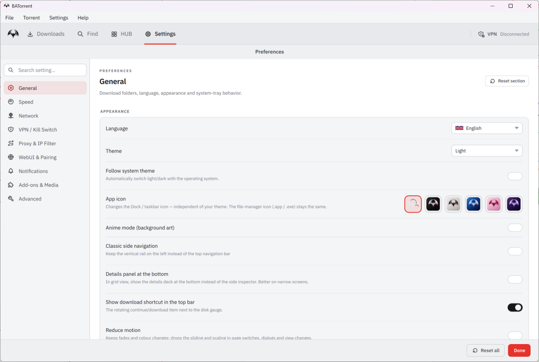The image size is (539, 362).
Task: Open the Network settings section
Action: (x=45, y=116)
